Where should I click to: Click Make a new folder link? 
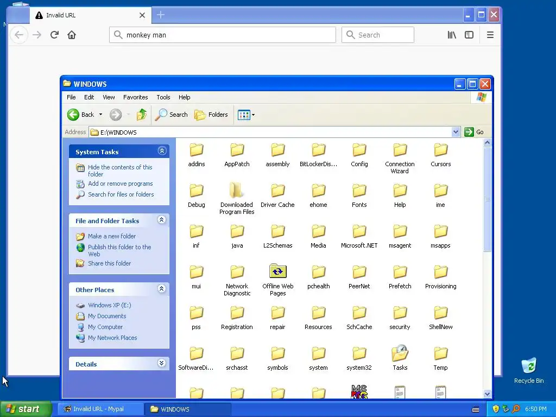pyautogui.click(x=112, y=236)
